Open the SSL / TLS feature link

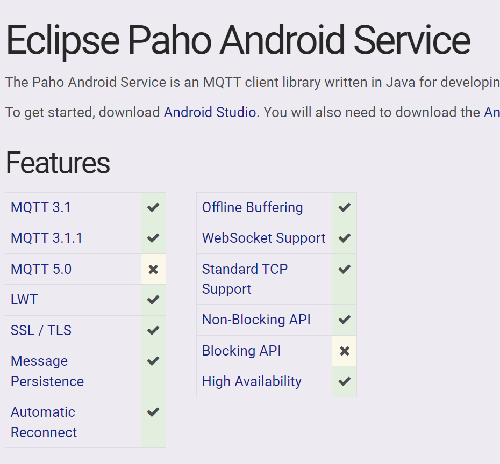41,331
